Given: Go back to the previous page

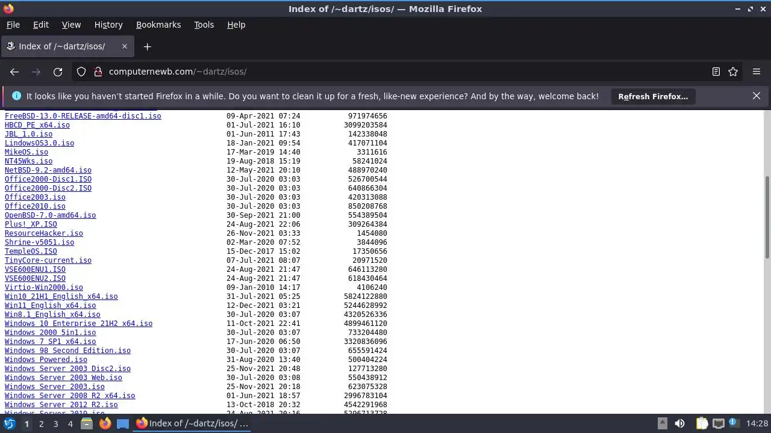Looking at the screenshot, I should [14, 72].
